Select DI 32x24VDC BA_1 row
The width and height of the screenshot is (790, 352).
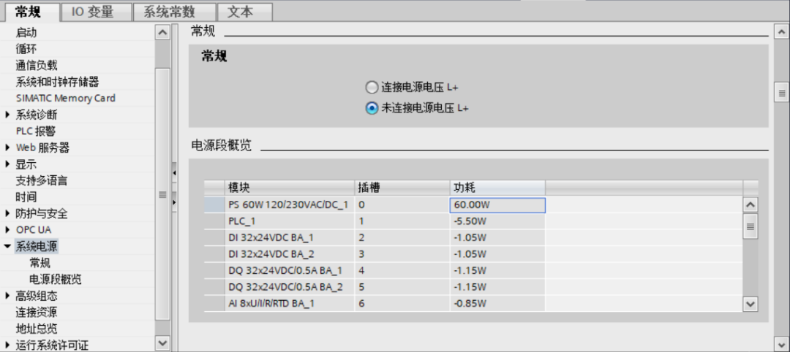click(290, 238)
